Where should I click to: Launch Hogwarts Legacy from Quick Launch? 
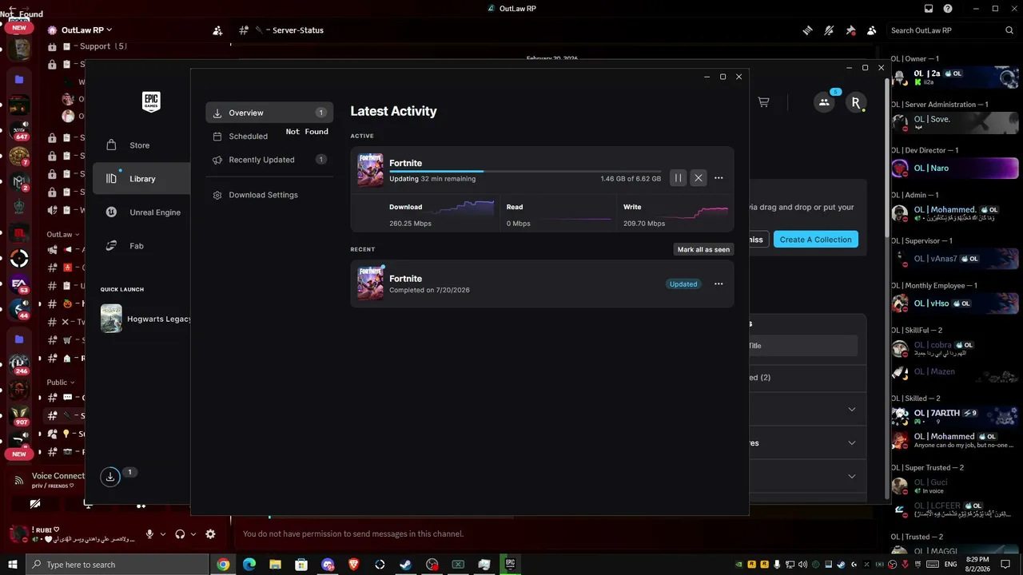[145, 319]
